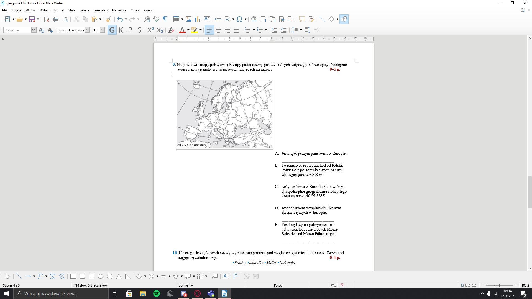Open the Wstaw menu
Image resolution: width=532 pixels, height=299 pixels.
[x=44, y=10]
